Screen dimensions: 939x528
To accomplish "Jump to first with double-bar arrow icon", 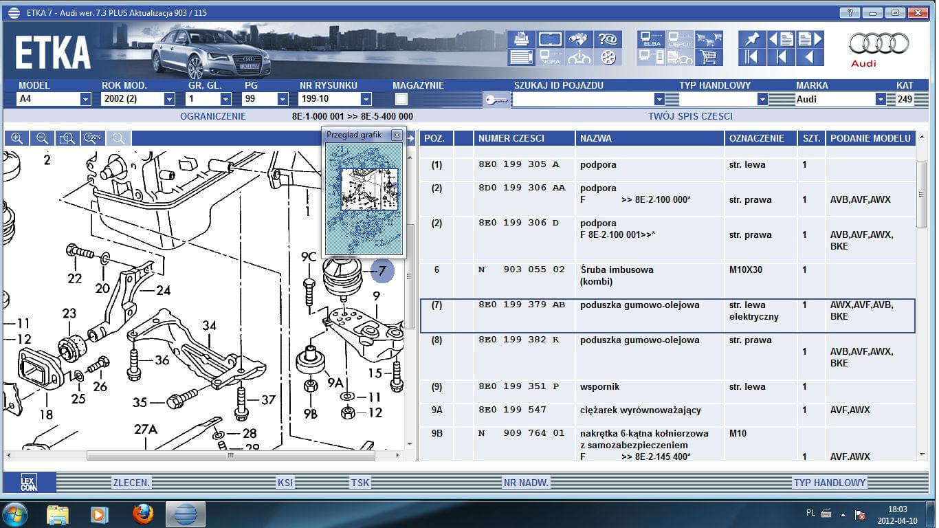I will pyautogui.click(x=752, y=57).
